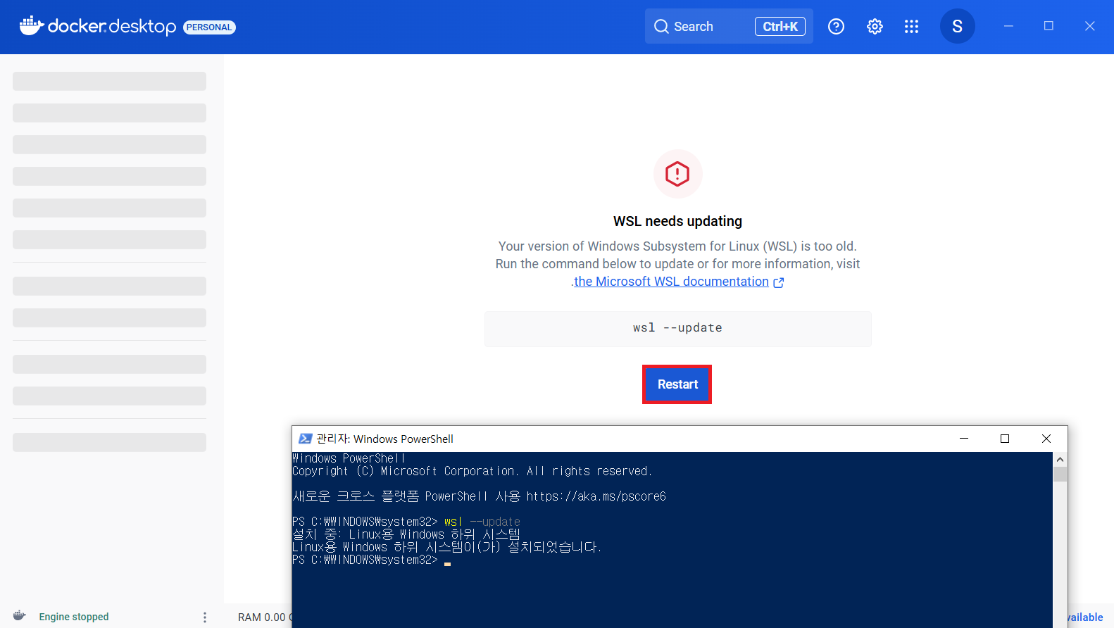Click the whale engine status icon
Image resolution: width=1114 pixels, height=628 pixels.
(x=20, y=616)
